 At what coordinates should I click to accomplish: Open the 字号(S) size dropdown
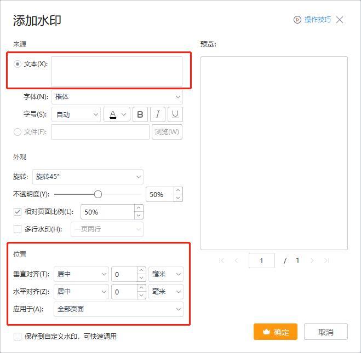tap(76, 114)
